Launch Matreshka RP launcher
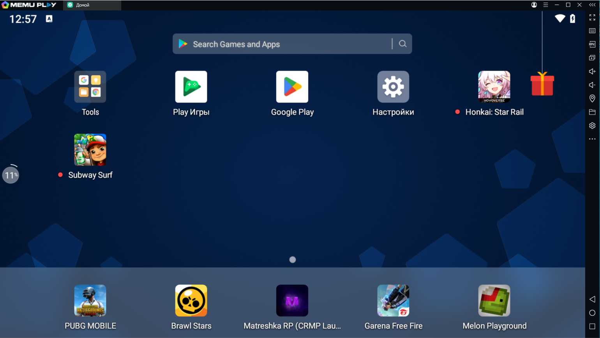 (x=292, y=301)
